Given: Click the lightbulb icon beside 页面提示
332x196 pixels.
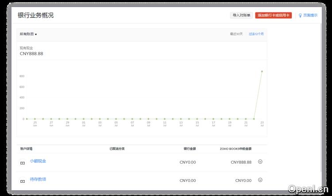Looking at the screenshot, I should tap(300, 15).
